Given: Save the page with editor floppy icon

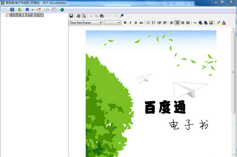Looking at the screenshot, I should pos(71,16).
